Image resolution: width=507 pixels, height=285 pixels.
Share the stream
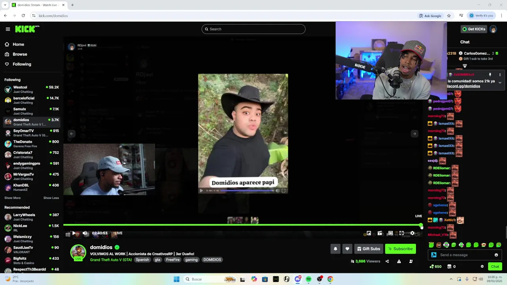(387, 261)
